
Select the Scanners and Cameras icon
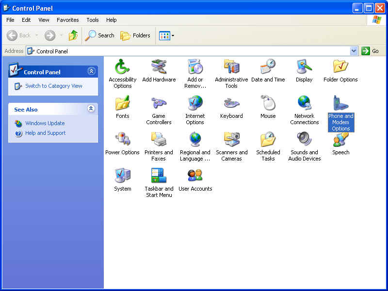point(231,139)
